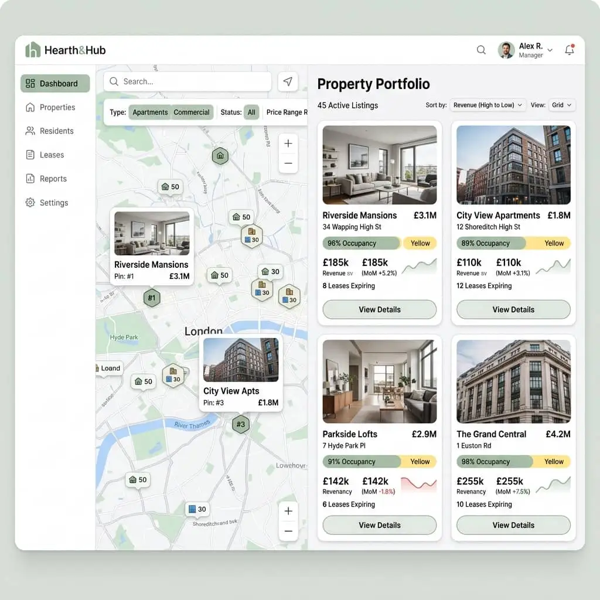Image resolution: width=600 pixels, height=600 pixels.
Task: Open Riverside Mansions card photo
Action: pyautogui.click(x=380, y=165)
